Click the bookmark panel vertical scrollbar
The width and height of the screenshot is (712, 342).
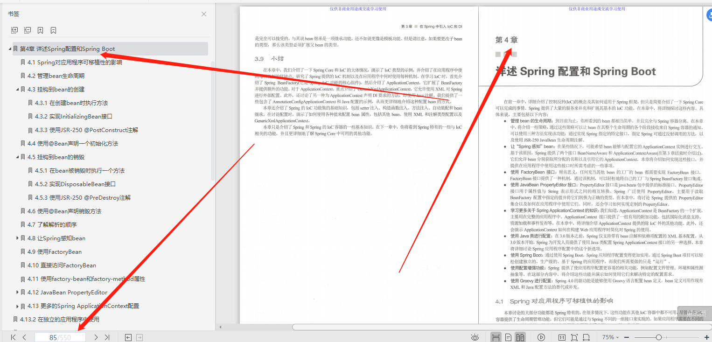click(213, 121)
